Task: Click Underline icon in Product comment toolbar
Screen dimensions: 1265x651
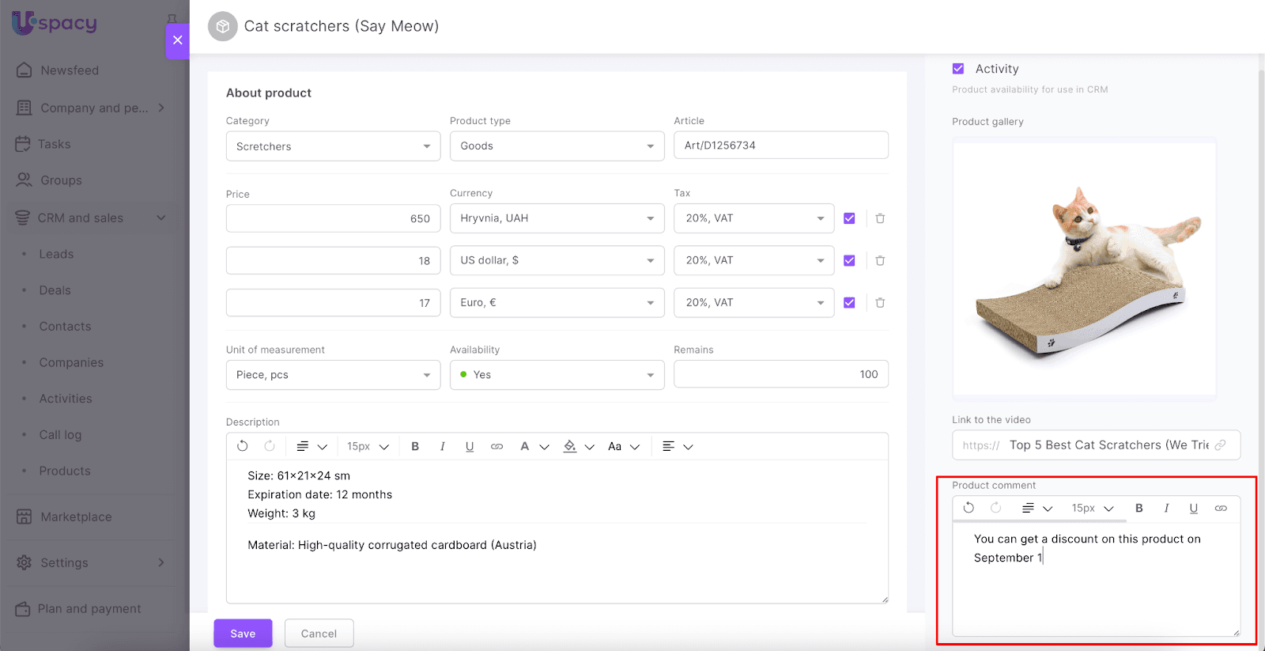Action: pos(1193,508)
